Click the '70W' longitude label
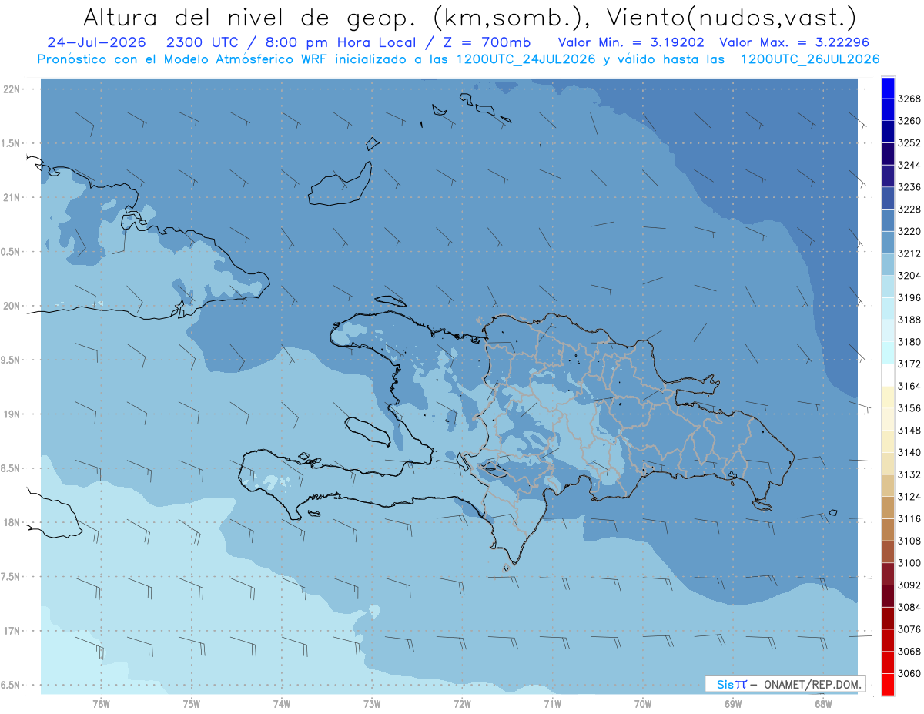The image size is (924, 714). point(643,703)
